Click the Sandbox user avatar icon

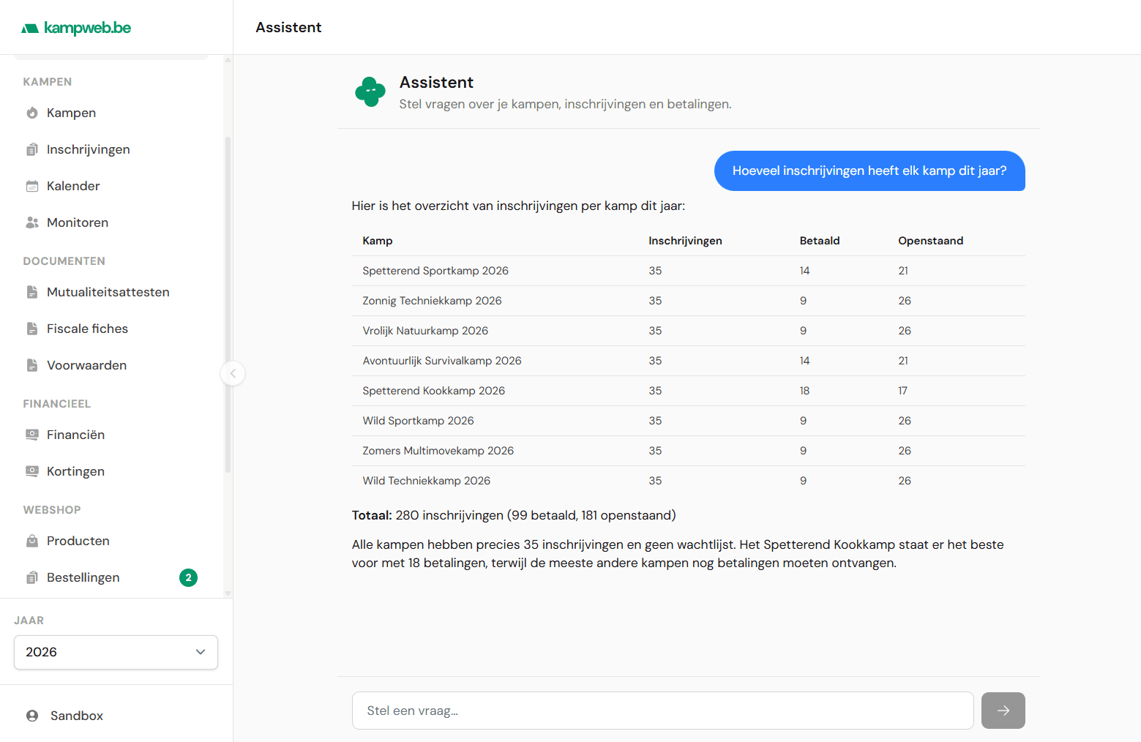coord(32,716)
